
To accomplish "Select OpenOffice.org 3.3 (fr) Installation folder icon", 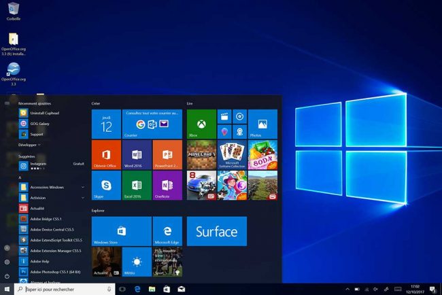I will click(x=13, y=44).
